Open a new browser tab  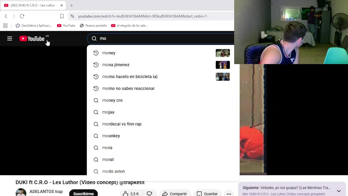coord(72,5)
